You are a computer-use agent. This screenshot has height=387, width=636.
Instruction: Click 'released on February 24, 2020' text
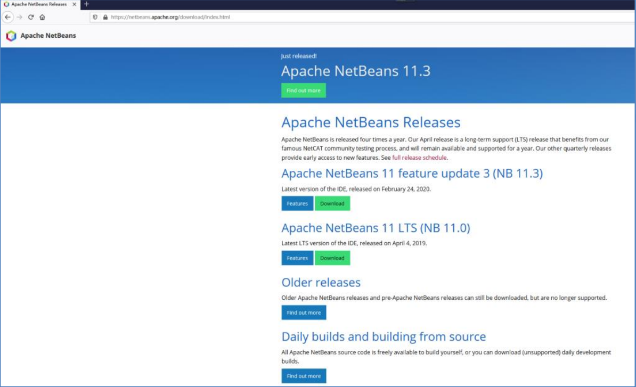389,189
